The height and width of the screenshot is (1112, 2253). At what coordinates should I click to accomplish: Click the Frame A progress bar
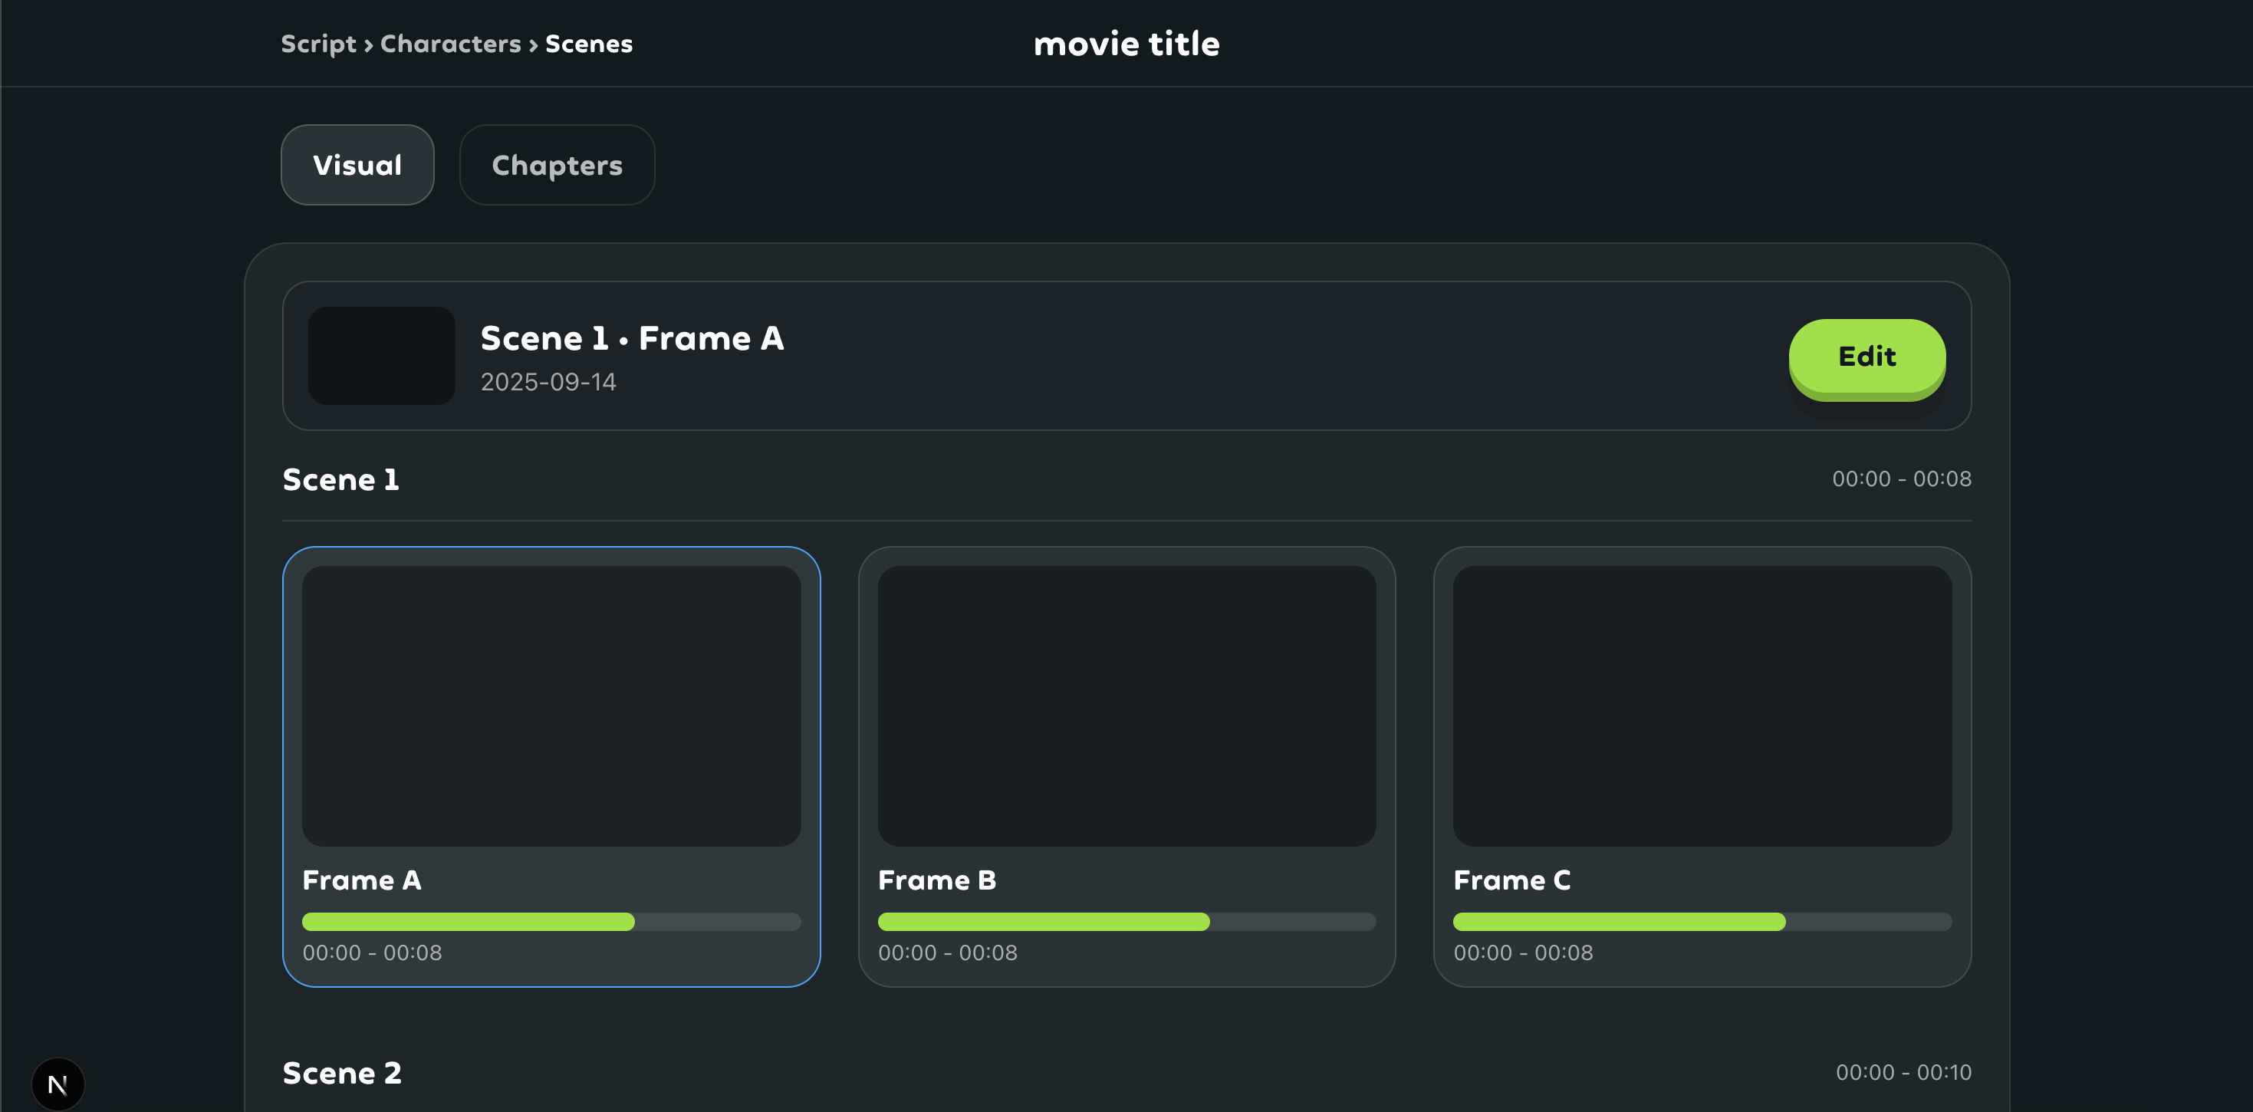coord(551,921)
